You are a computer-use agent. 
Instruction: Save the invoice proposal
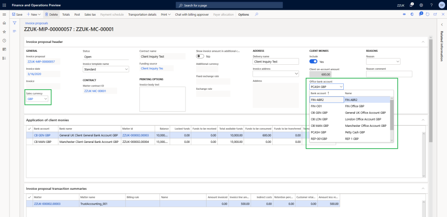pos(17,14)
